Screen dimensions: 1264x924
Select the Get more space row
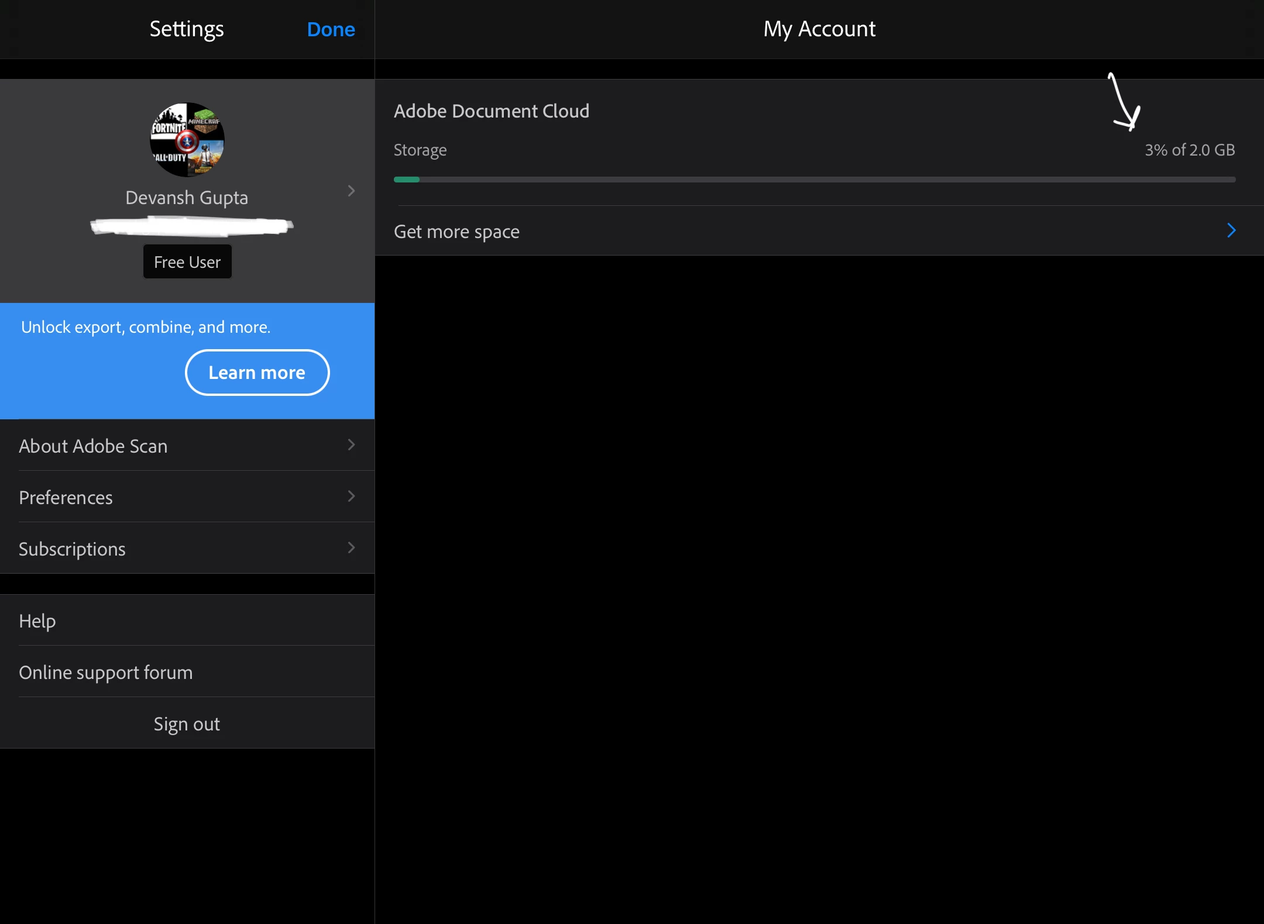point(457,232)
